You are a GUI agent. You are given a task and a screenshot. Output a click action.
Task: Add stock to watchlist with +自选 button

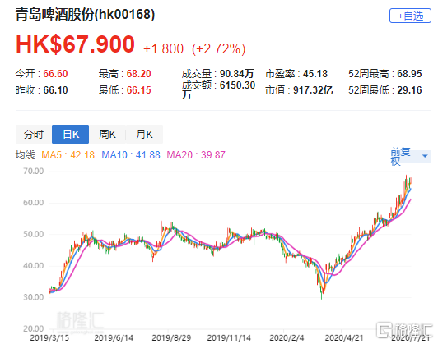[x=410, y=16]
